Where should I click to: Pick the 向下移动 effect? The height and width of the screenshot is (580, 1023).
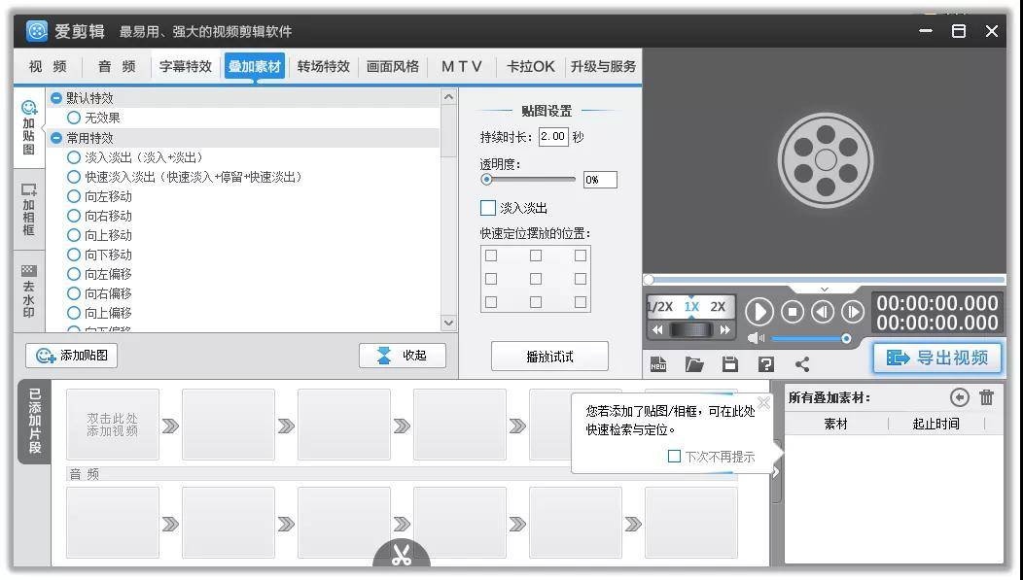[74, 255]
